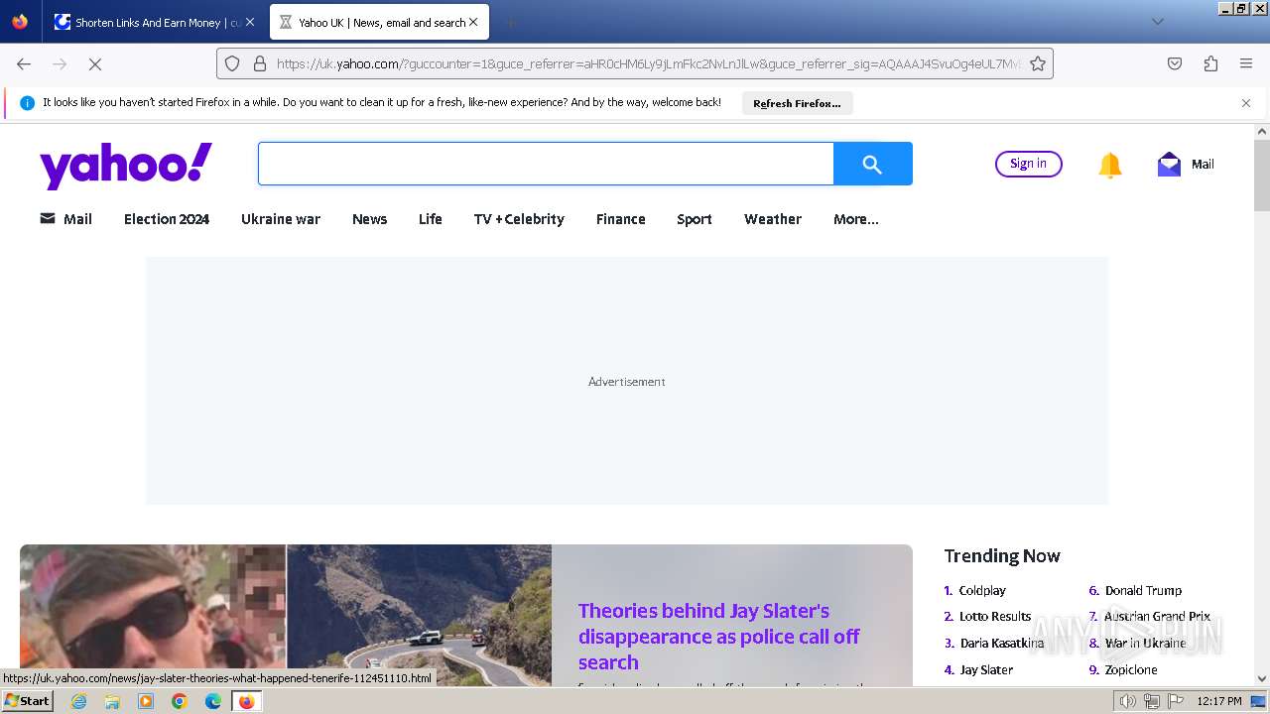Screen dimensions: 1270x714
Task: Open the Sport section
Action: coord(695,219)
